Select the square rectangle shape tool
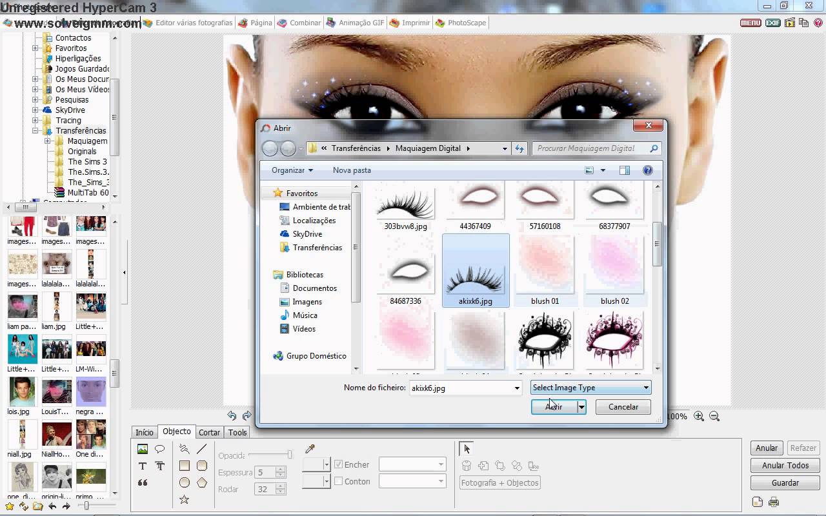The width and height of the screenshot is (826, 516). [x=185, y=466]
